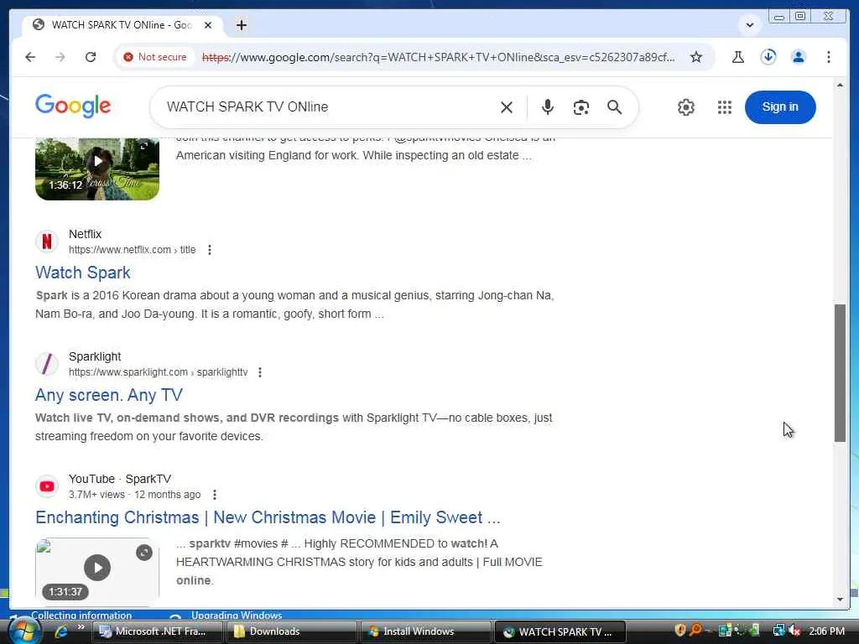Screen dimensions: 859x644
Task: Launch Internet Explorer from quick launch
Action: [60, 631]
